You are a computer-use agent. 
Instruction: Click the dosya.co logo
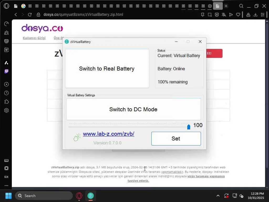tap(42, 28)
